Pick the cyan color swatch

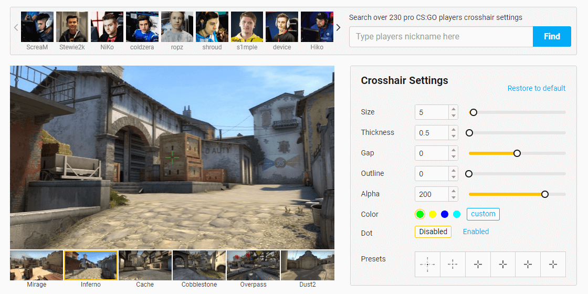click(x=457, y=214)
